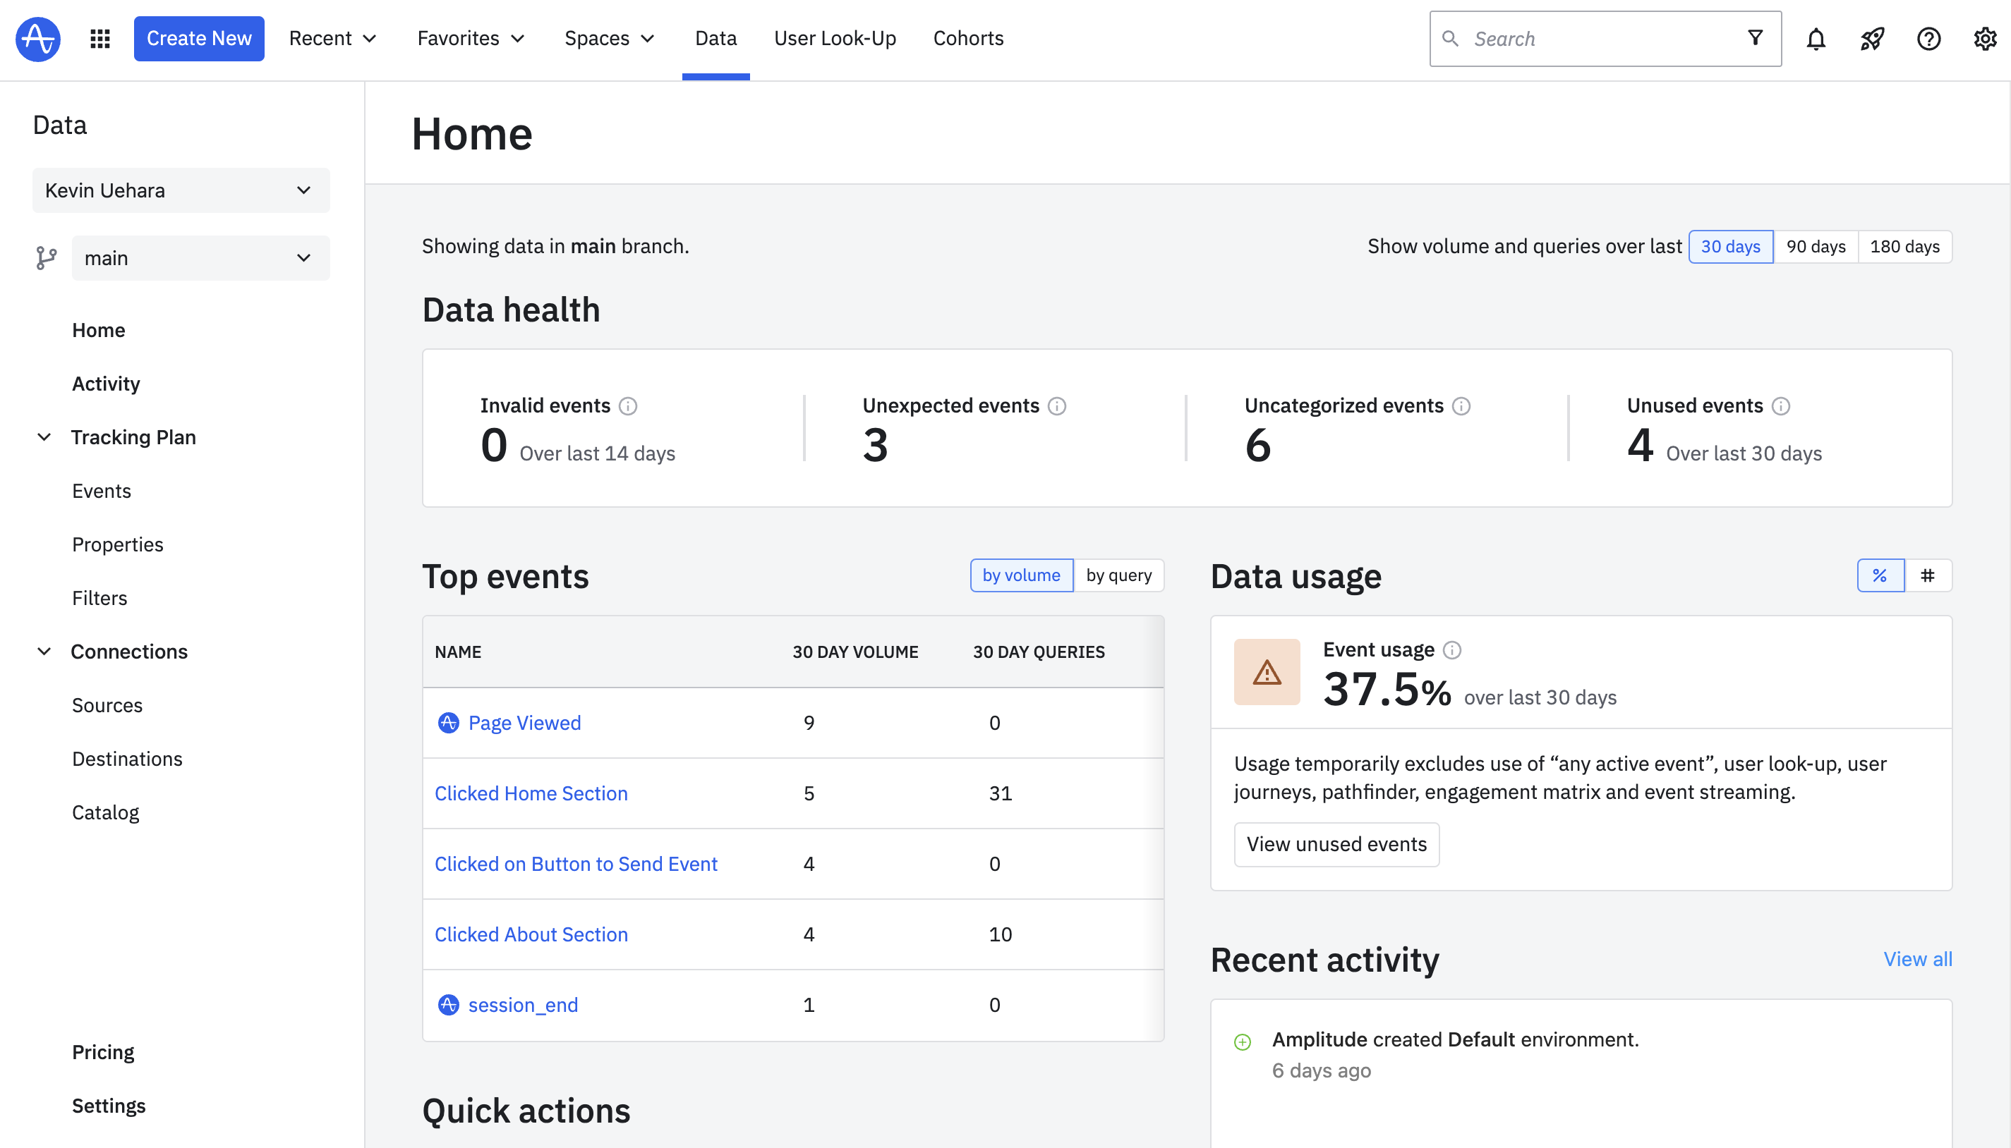2011x1148 pixels.
Task: Click the grid/waffle apps icon
Action: (x=104, y=37)
